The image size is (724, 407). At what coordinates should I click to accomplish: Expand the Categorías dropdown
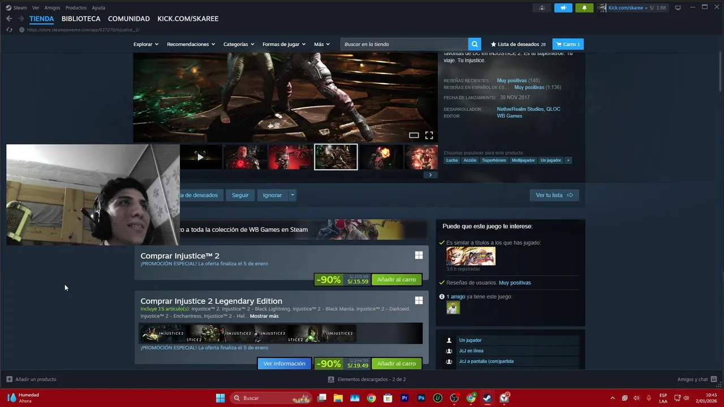[x=239, y=44]
